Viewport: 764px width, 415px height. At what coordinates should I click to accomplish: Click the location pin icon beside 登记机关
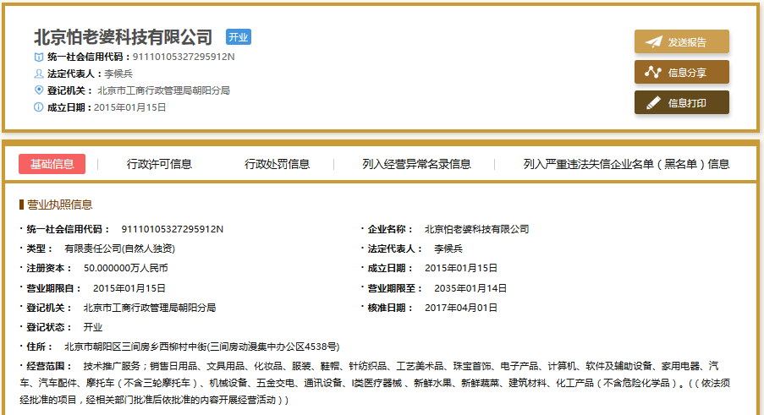coord(38,90)
